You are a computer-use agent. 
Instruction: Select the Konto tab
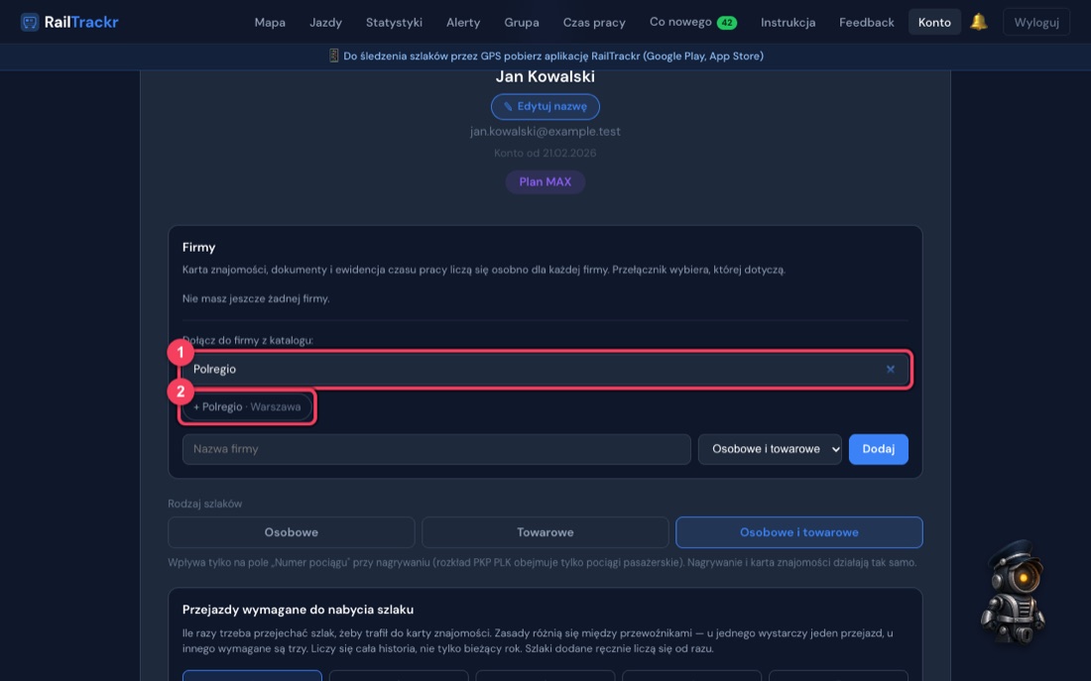(934, 22)
